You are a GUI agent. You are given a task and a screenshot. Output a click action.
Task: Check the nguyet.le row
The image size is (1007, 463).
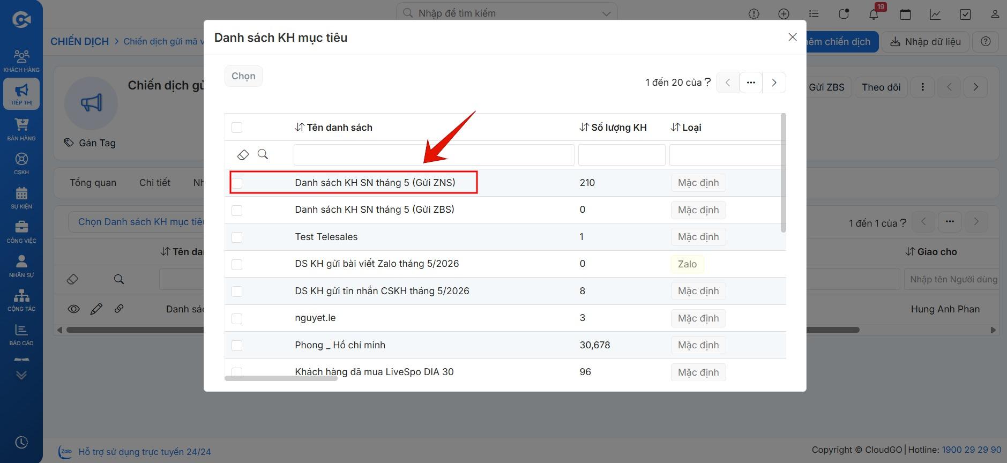[x=237, y=318]
